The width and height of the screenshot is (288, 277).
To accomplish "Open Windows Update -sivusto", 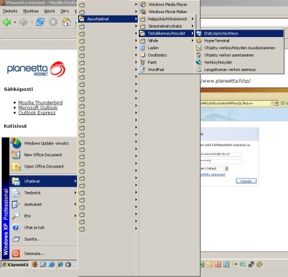I will click(x=43, y=143).
